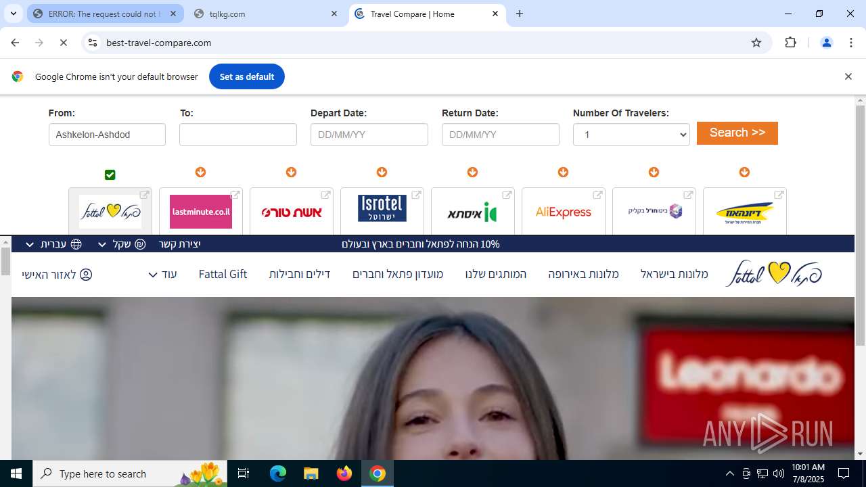866x487 pixels.
Task: Open the יצירת קשר contact link
Action: 180,244
